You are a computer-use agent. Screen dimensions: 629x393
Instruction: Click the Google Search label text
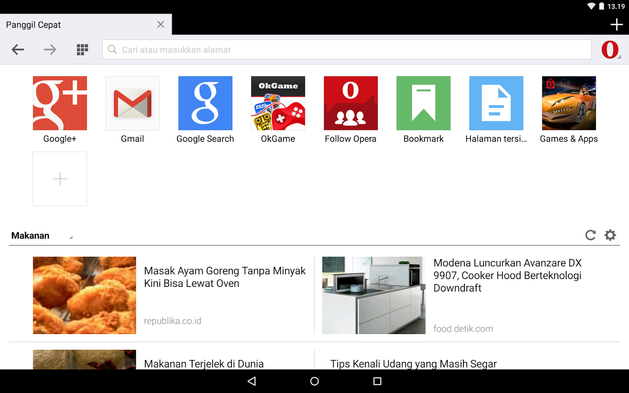point(205,139)
